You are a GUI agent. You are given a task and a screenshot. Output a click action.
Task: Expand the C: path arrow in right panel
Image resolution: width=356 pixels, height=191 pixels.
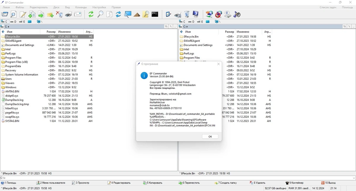[x=187, y=27]
